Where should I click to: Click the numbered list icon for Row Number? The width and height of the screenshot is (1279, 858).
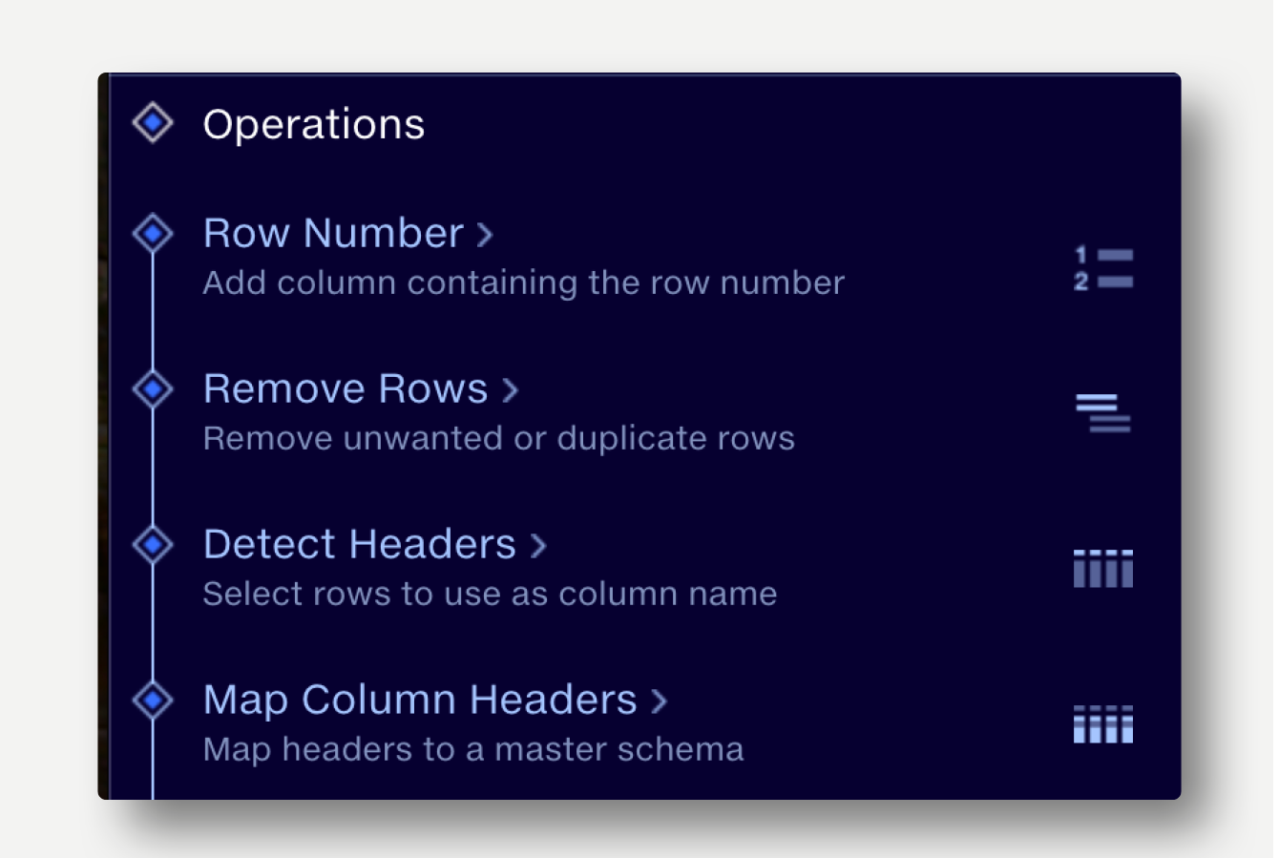(1102, 268)
